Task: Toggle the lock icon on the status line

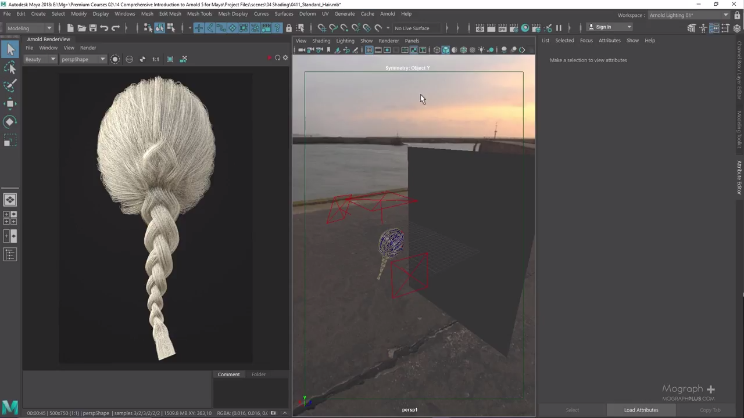Action: 288,28
